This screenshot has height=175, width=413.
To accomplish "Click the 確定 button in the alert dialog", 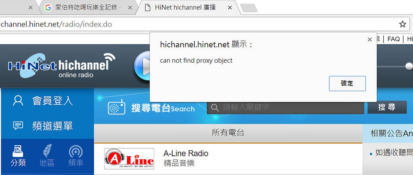I will coord(347,83).
